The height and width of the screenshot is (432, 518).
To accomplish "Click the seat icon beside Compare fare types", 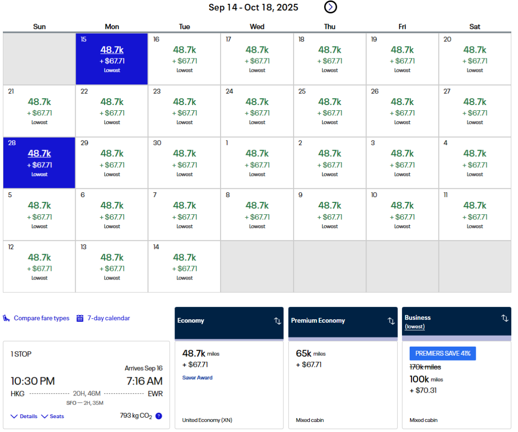I will click(7, 318).
